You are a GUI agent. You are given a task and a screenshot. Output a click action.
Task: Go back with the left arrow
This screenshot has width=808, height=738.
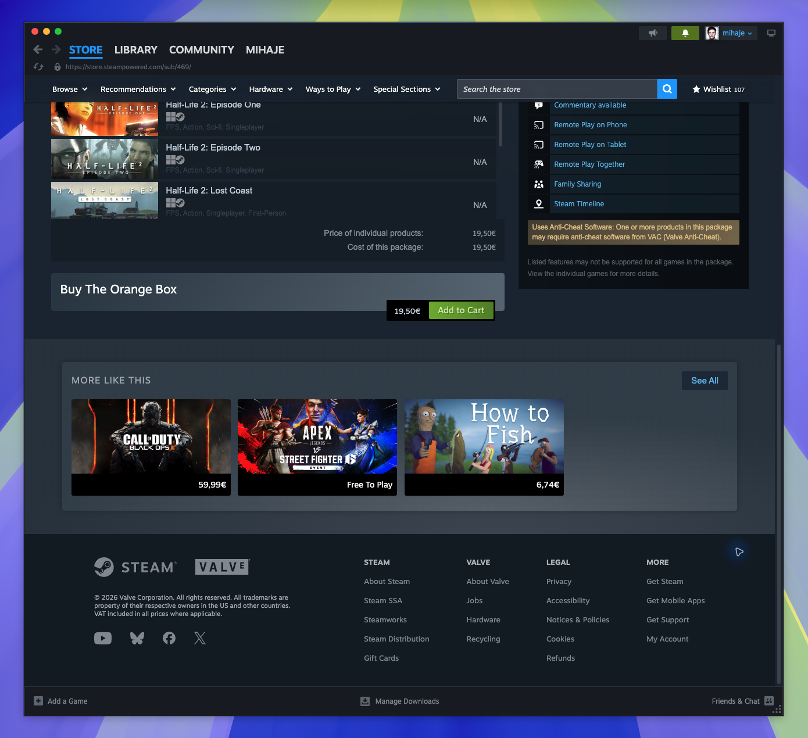pos(38,49)
